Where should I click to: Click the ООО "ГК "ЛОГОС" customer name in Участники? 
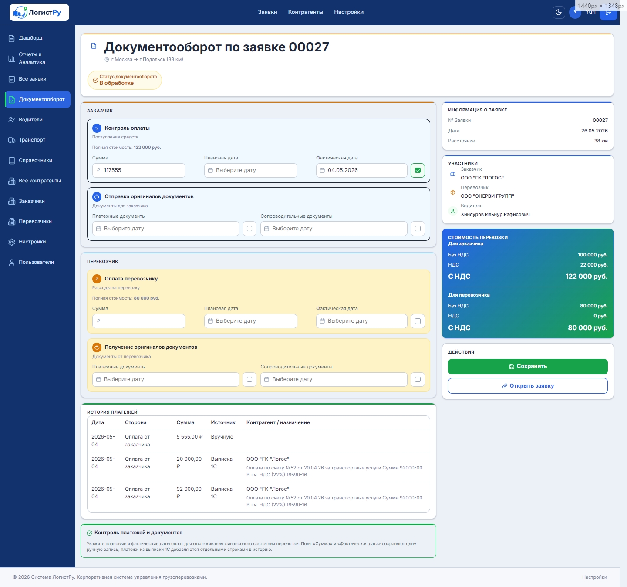482,178
